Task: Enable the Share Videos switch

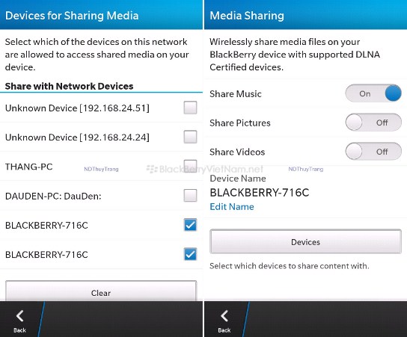Action: pos(373,152)
